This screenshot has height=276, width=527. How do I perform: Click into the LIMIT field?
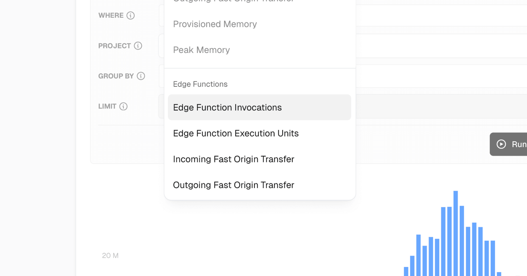439,107
